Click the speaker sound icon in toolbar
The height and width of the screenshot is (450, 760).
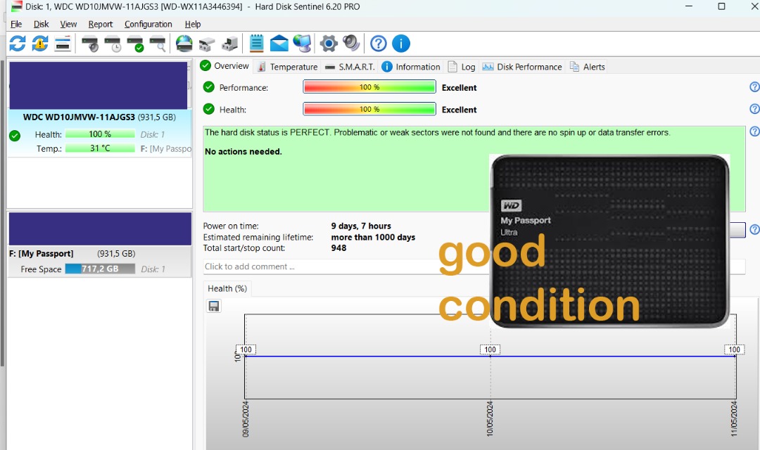click(x=351, y=44)
